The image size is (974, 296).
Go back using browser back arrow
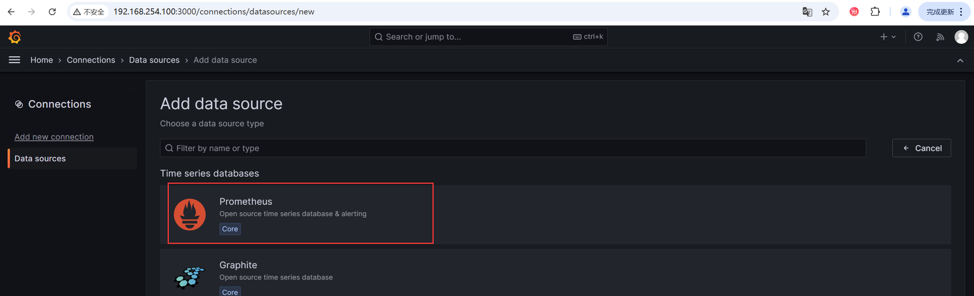[11, 12]
